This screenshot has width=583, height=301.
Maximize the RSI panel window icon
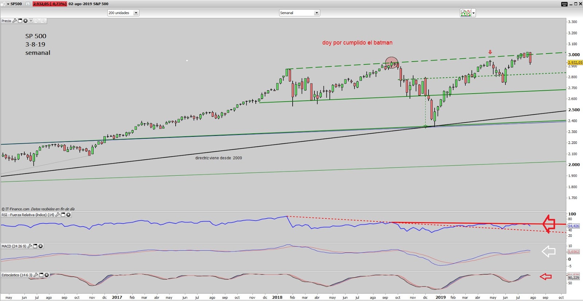click(x=63, y=215)
